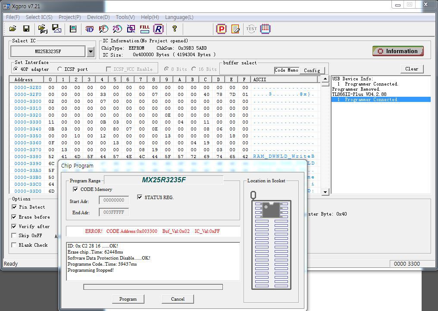Click the yellow question mark help icon
438x311 pixels.
[175, 29]
